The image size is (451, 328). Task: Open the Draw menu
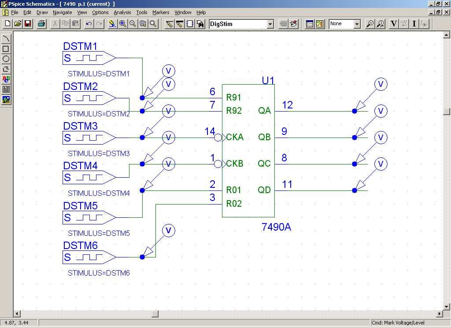pyautogui.click(x=42, y=12)
